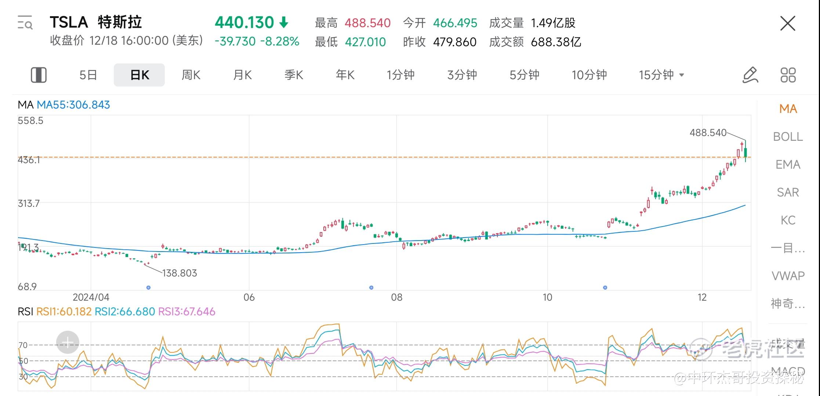Click the RSI1 indicator value label
This screenshot has height=396, width=820.
click(64, 312)
